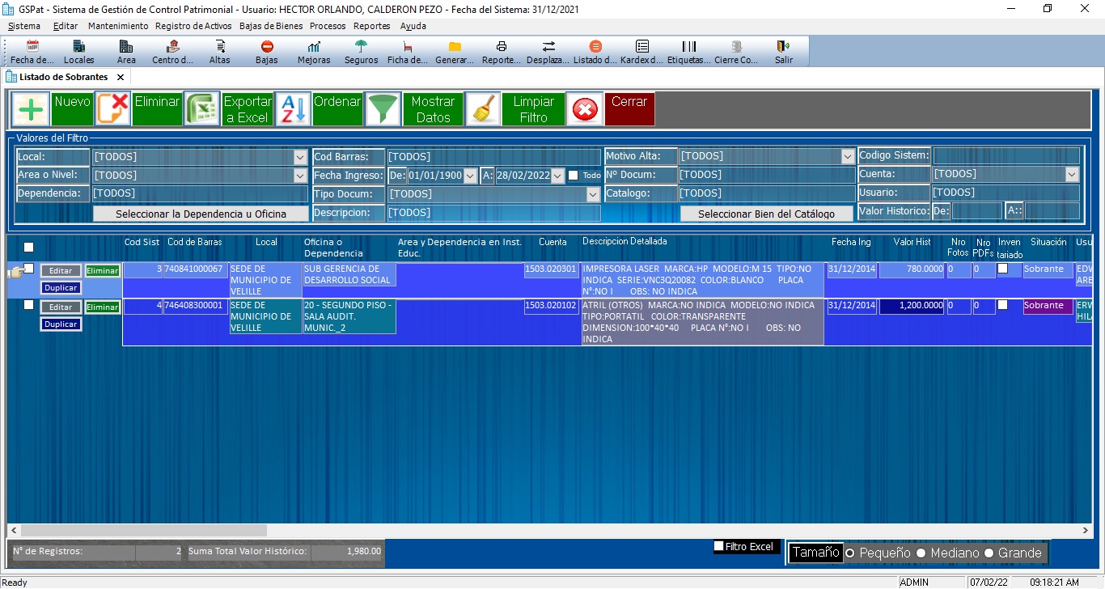Select the Mejoras chart icon
The image size is (1105, 589).
[314, 52]
